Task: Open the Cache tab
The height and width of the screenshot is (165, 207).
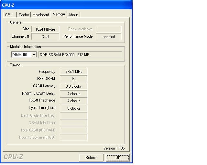Action: coord(24,15)
